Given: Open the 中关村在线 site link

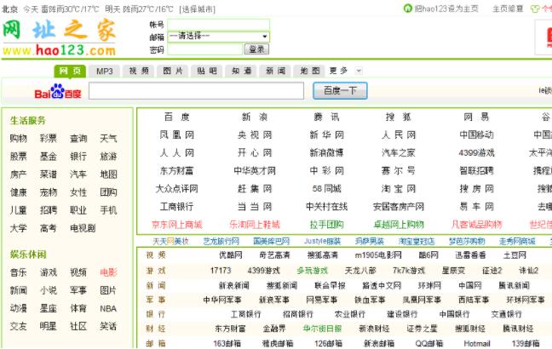Looking at the screenshot, I should pos(326,207).
